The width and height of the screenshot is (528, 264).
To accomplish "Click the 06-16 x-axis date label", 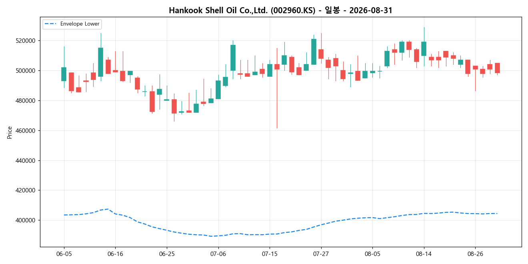I will click(x=115, y=254).
